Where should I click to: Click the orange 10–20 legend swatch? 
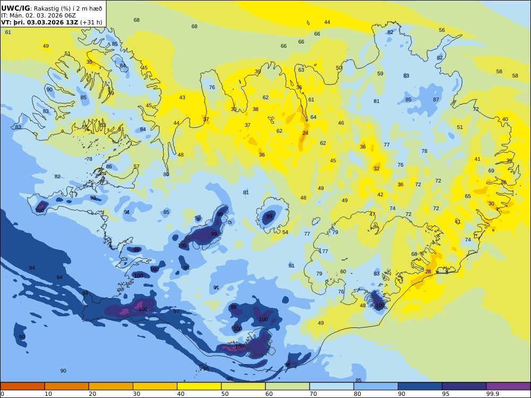(x=67, y=386)
